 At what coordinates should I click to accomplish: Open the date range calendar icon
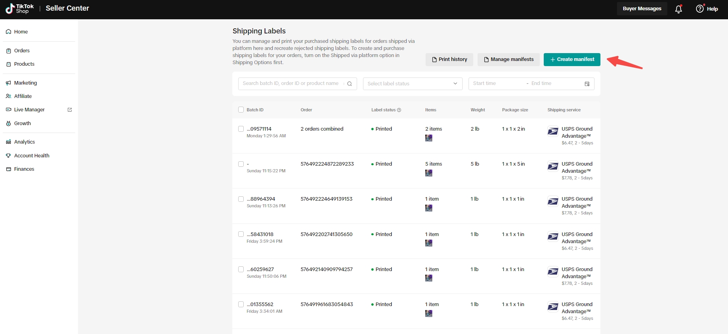pyautogui.click(x=587, y=84)
